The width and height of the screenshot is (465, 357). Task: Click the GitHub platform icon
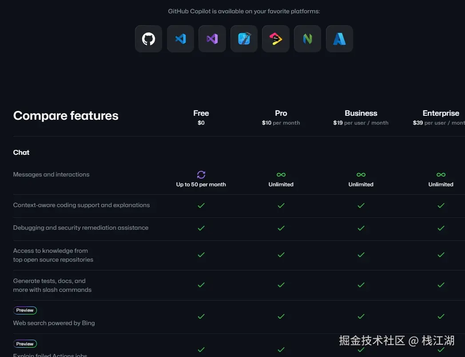[148, 39]
